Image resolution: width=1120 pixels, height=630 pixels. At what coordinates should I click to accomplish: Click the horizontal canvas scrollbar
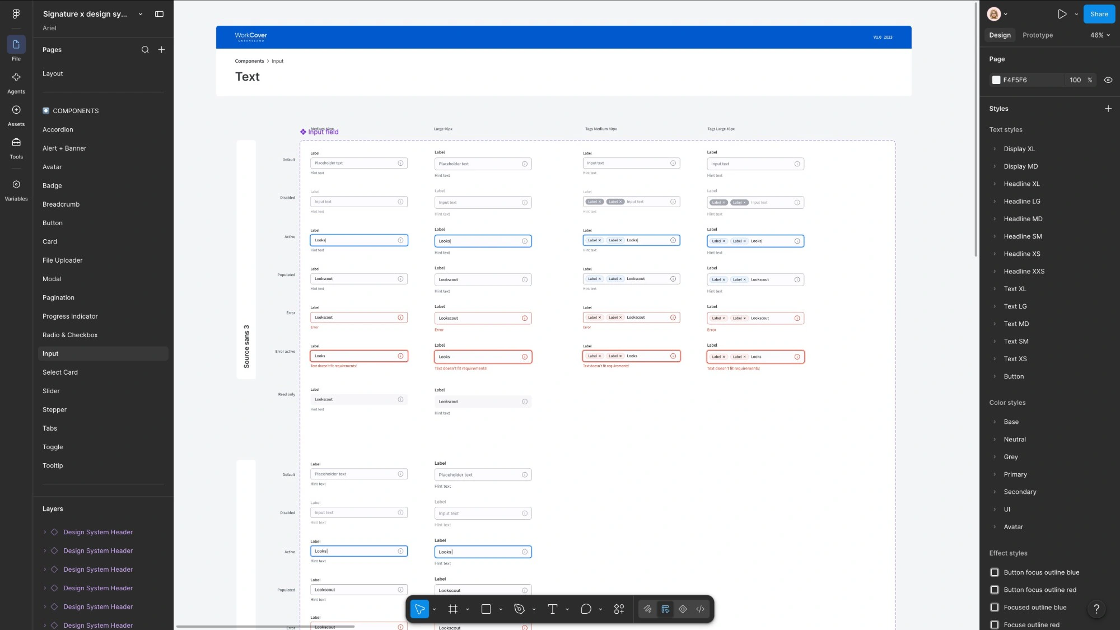tap(265, 627)
